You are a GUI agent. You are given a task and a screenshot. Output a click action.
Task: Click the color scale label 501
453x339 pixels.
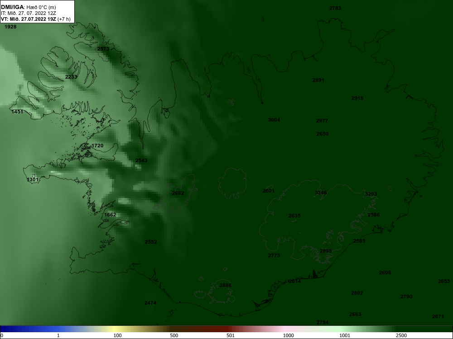[x=231, y=335]
